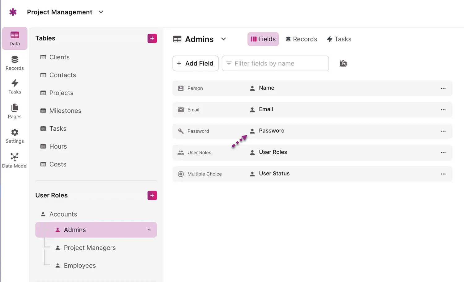This screenshot has height=282, width=464.
Task: Open the Password field options menu
Action: pos(443,131)
